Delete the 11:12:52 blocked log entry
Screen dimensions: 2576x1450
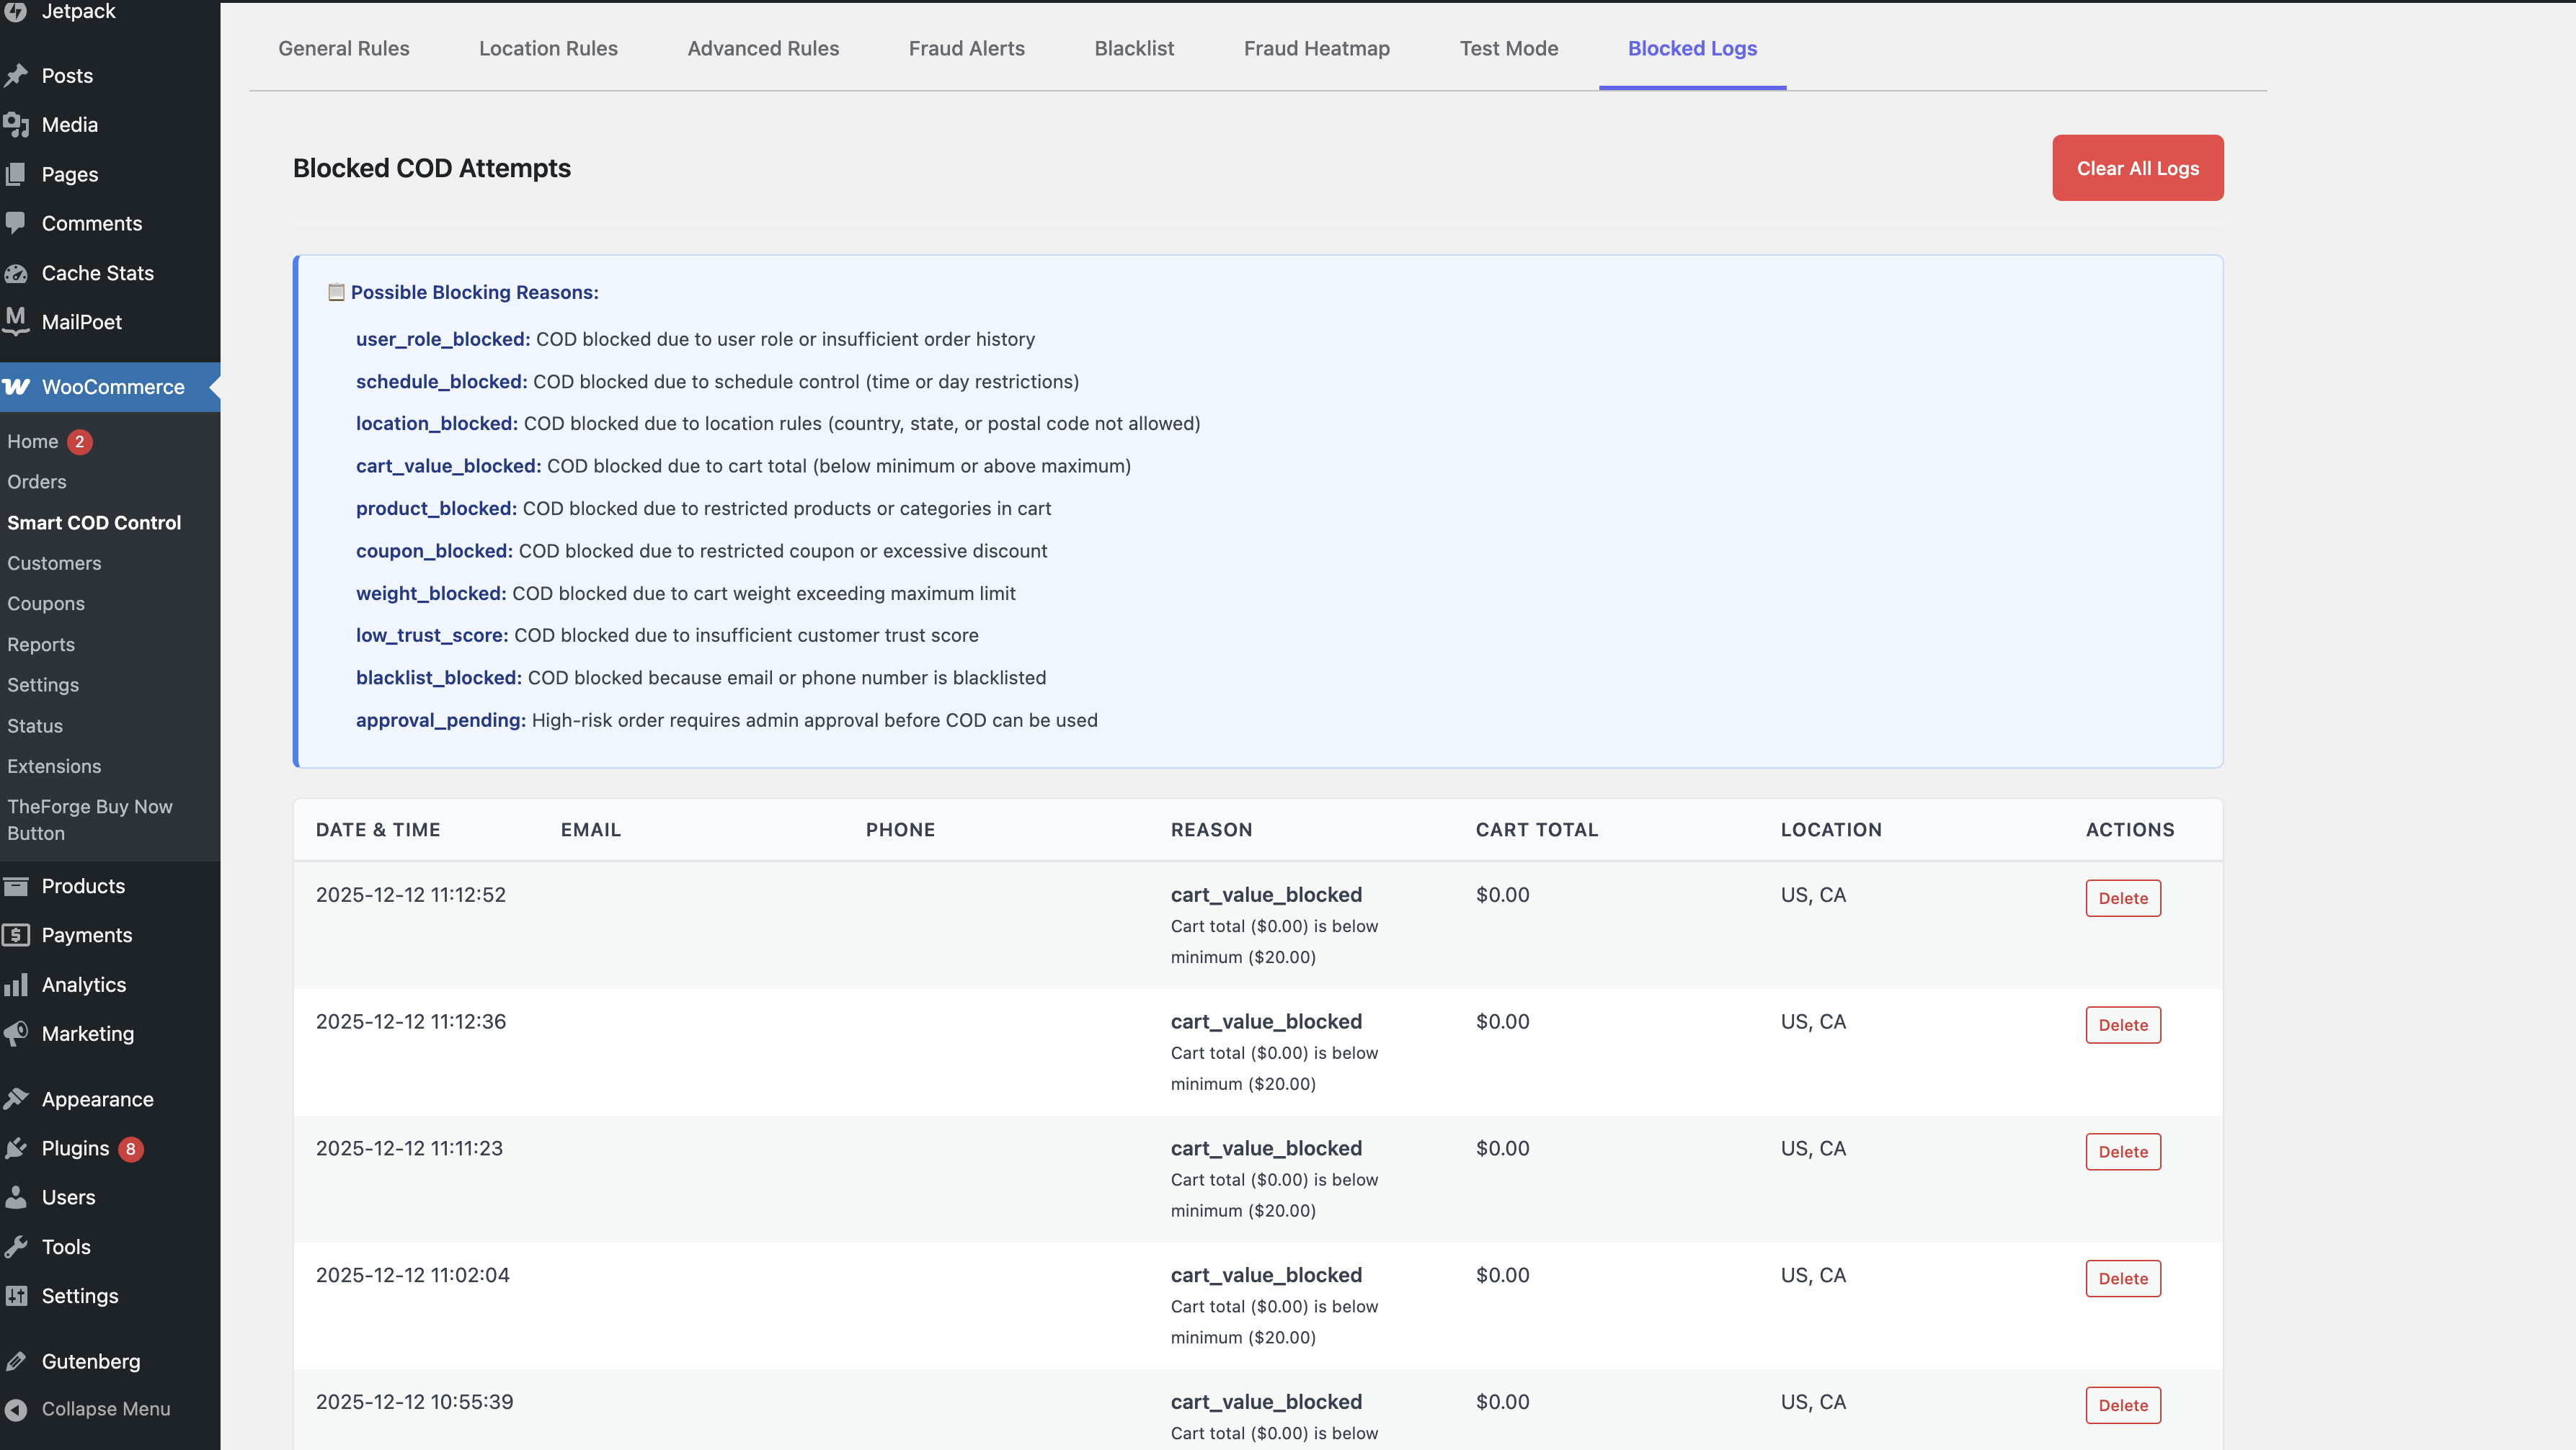2123,898
